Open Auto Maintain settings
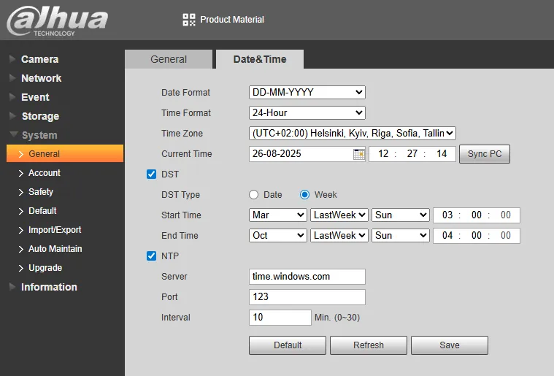The image size is (554, 376). point(55,249)
